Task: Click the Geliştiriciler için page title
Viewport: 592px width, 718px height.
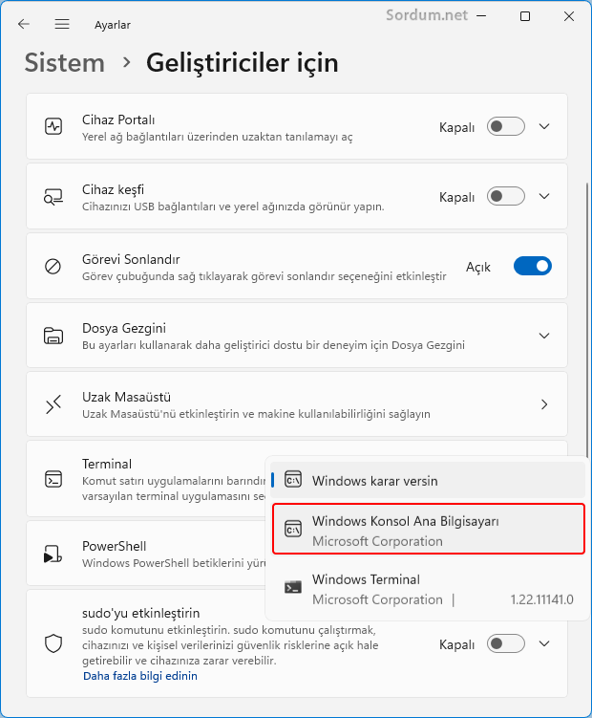Action: pos(243,63)
